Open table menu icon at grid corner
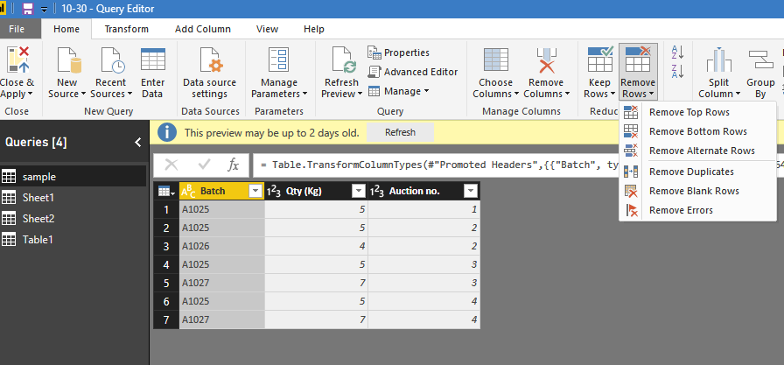Screen dimensions: 784x365 point(166,191)
